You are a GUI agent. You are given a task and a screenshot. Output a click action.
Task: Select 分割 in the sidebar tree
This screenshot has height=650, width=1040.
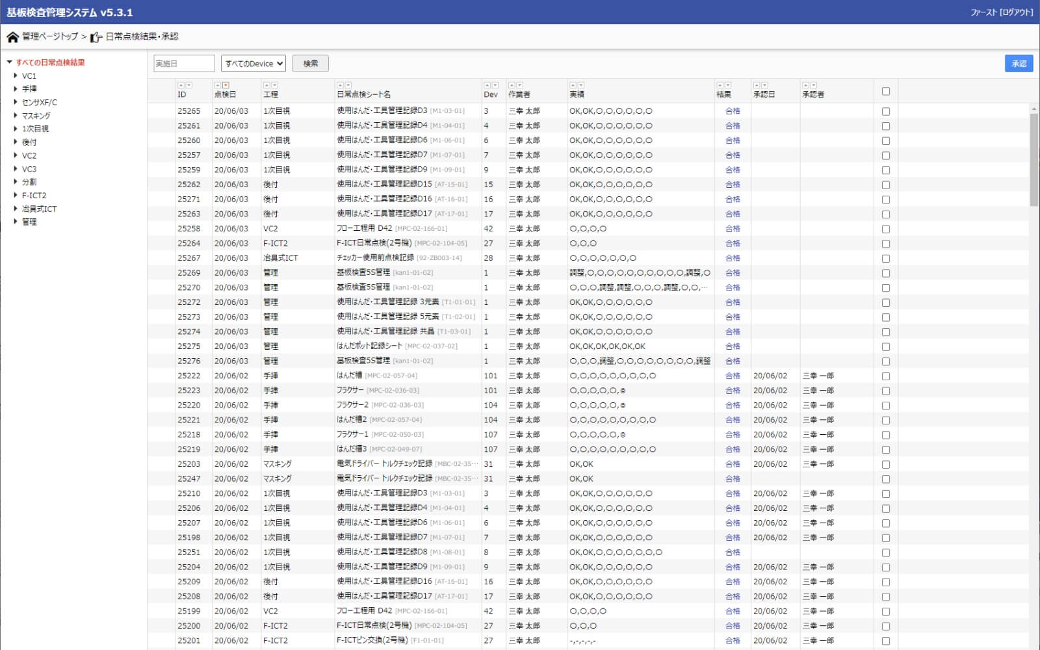(29, 182)
